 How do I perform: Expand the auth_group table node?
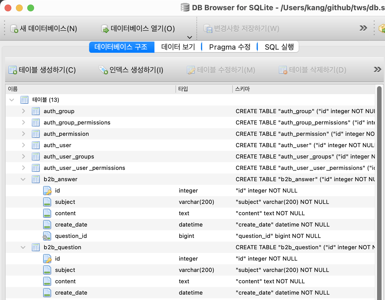[23, 111]
